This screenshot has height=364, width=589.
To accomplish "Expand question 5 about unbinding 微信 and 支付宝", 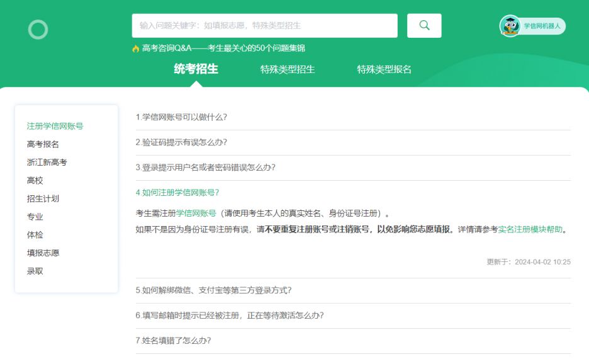I will 213,290.
